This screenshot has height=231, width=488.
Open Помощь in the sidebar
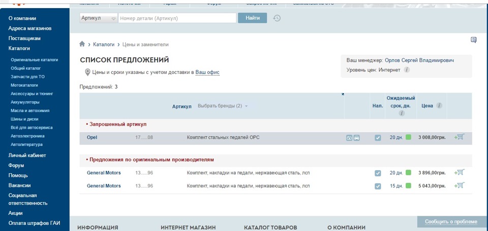tap(18, 175)
